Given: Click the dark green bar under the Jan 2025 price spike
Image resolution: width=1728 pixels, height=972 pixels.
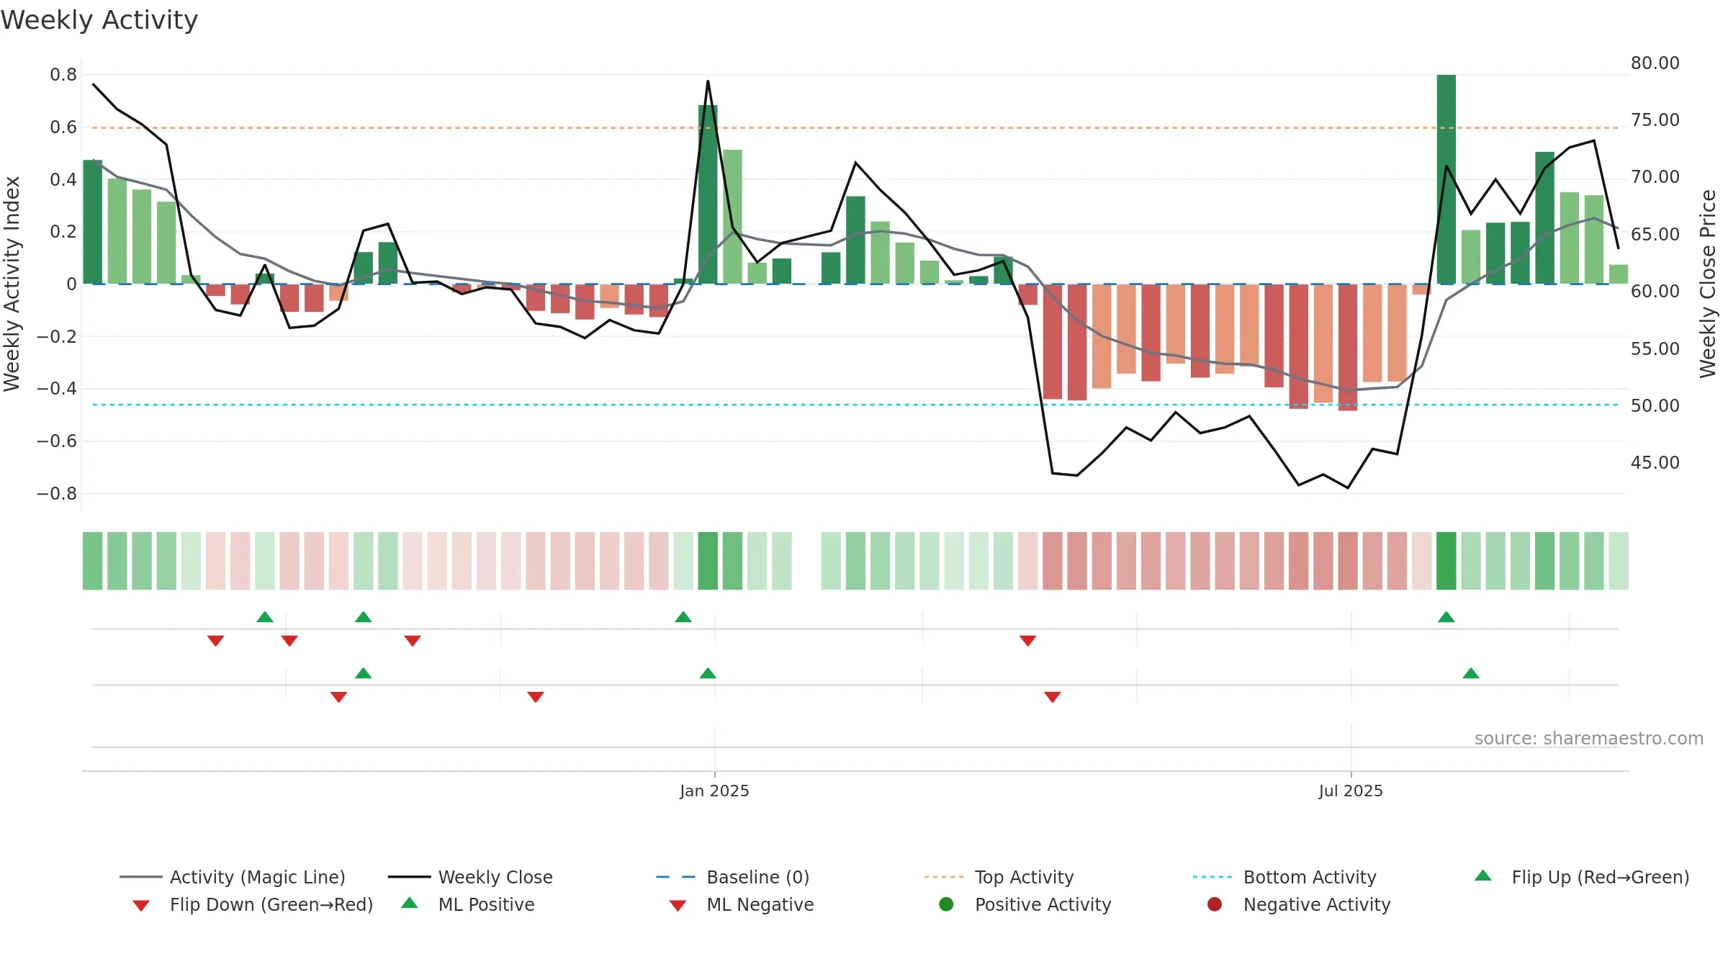Looking at the screenshot, I should tap(708, 194).
